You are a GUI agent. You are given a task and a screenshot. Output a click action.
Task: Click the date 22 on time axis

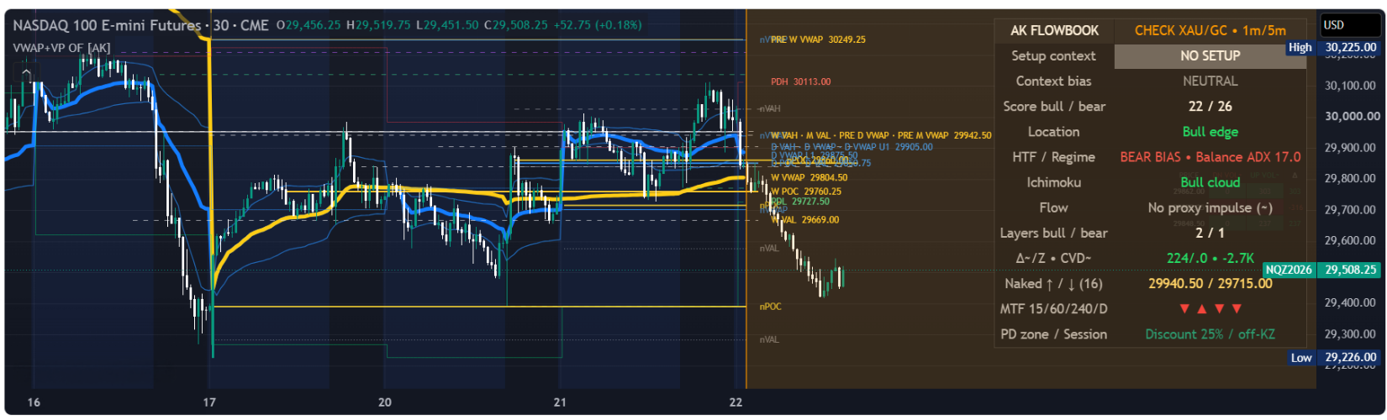[x=736, y=402]
